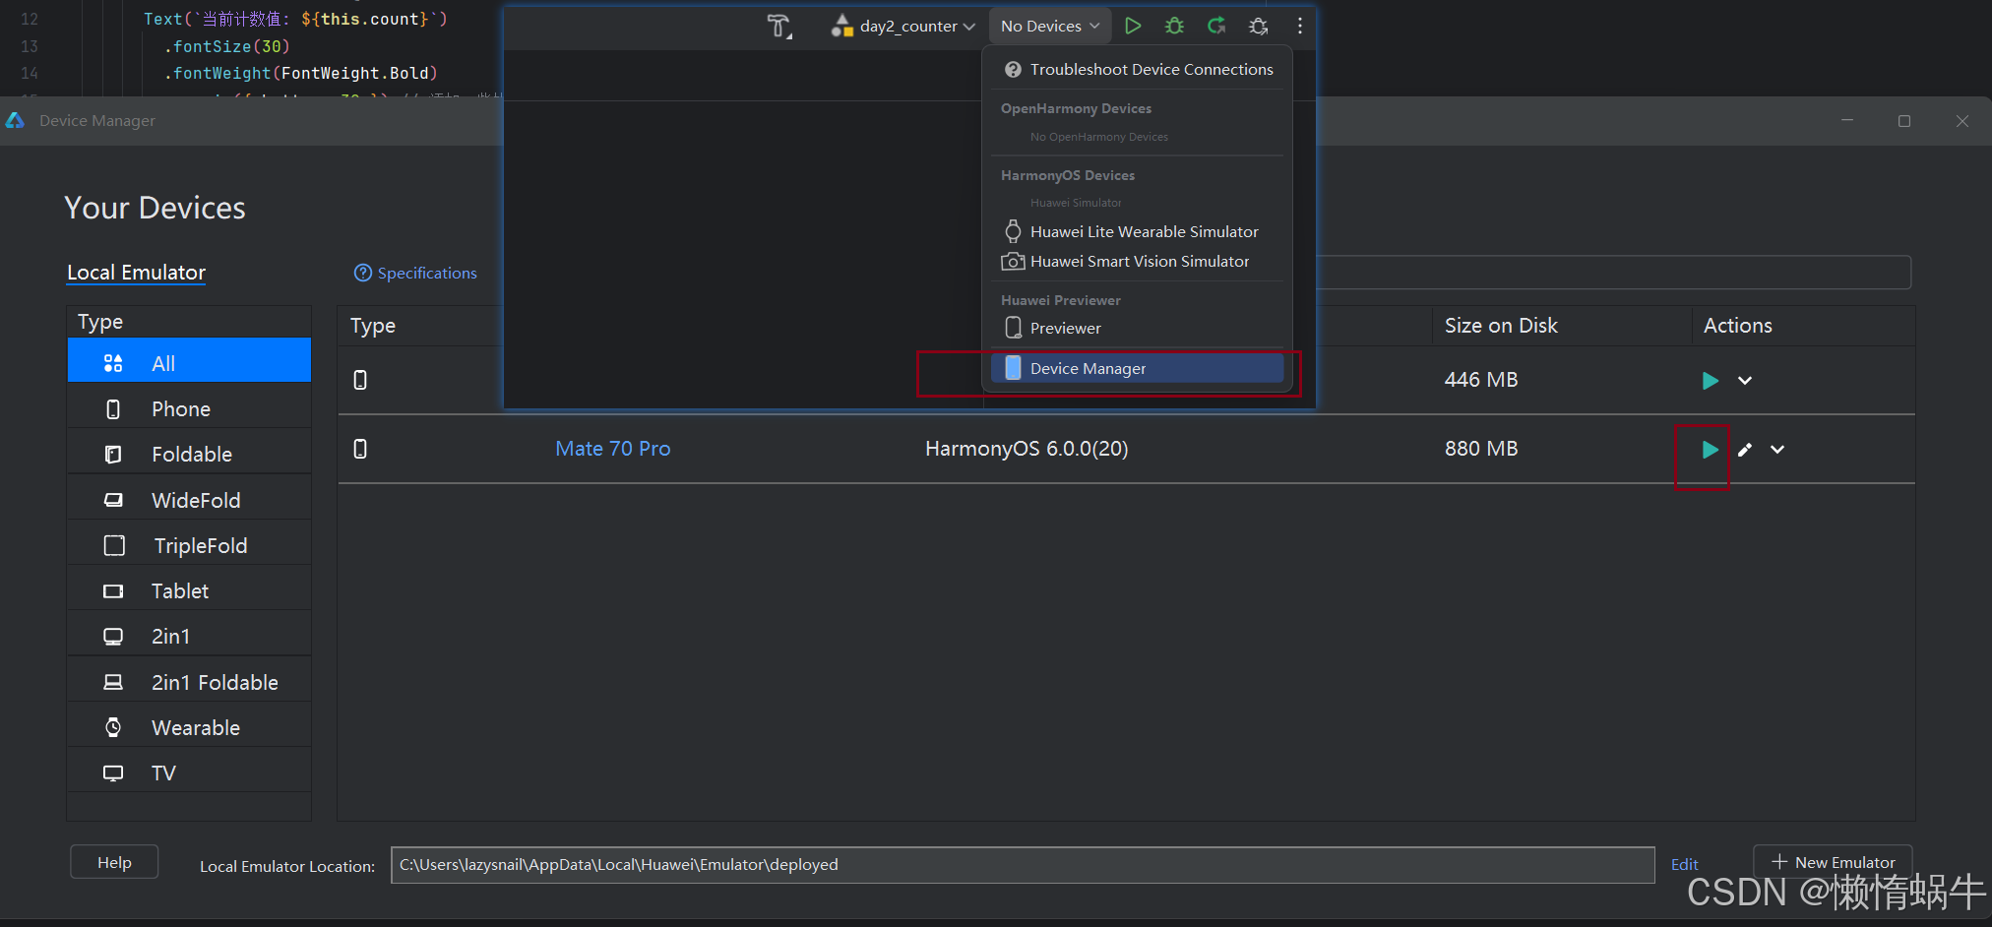Open the Specifications help link
The height and width of the screenshot is (927, 1992).
[415, 273]
